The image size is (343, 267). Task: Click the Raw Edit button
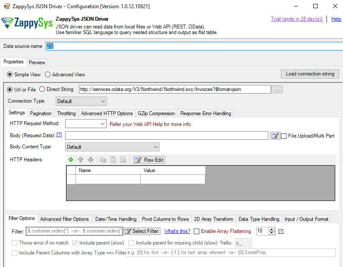pos(149,160)
